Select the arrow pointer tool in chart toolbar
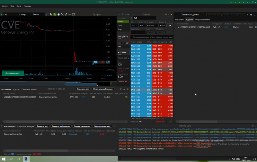 click(51, 14)
